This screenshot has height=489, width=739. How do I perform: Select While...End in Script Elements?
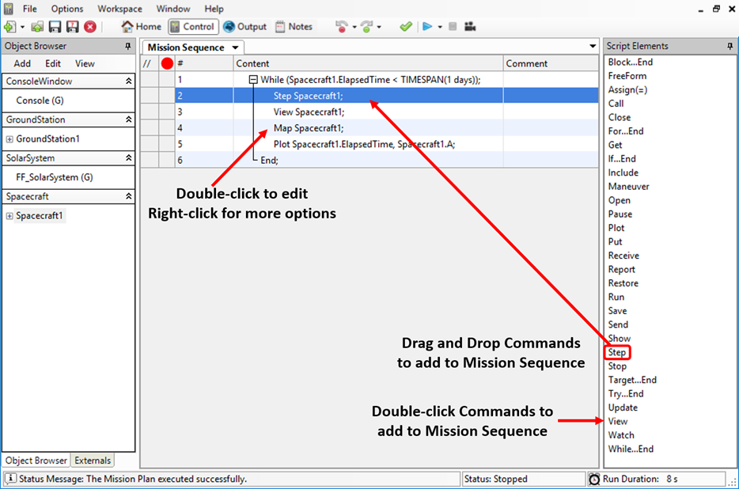click(x=631, y=449)
